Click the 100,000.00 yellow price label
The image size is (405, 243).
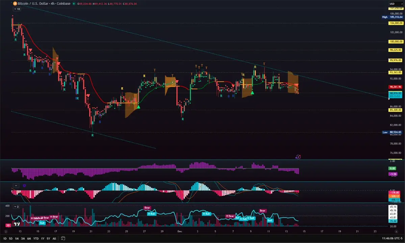coord(396,41)
